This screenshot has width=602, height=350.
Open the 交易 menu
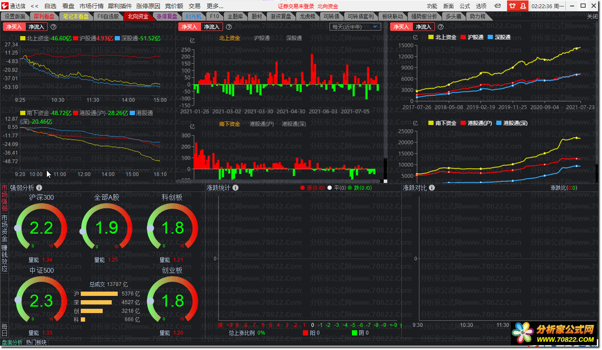tap(195, 6)
